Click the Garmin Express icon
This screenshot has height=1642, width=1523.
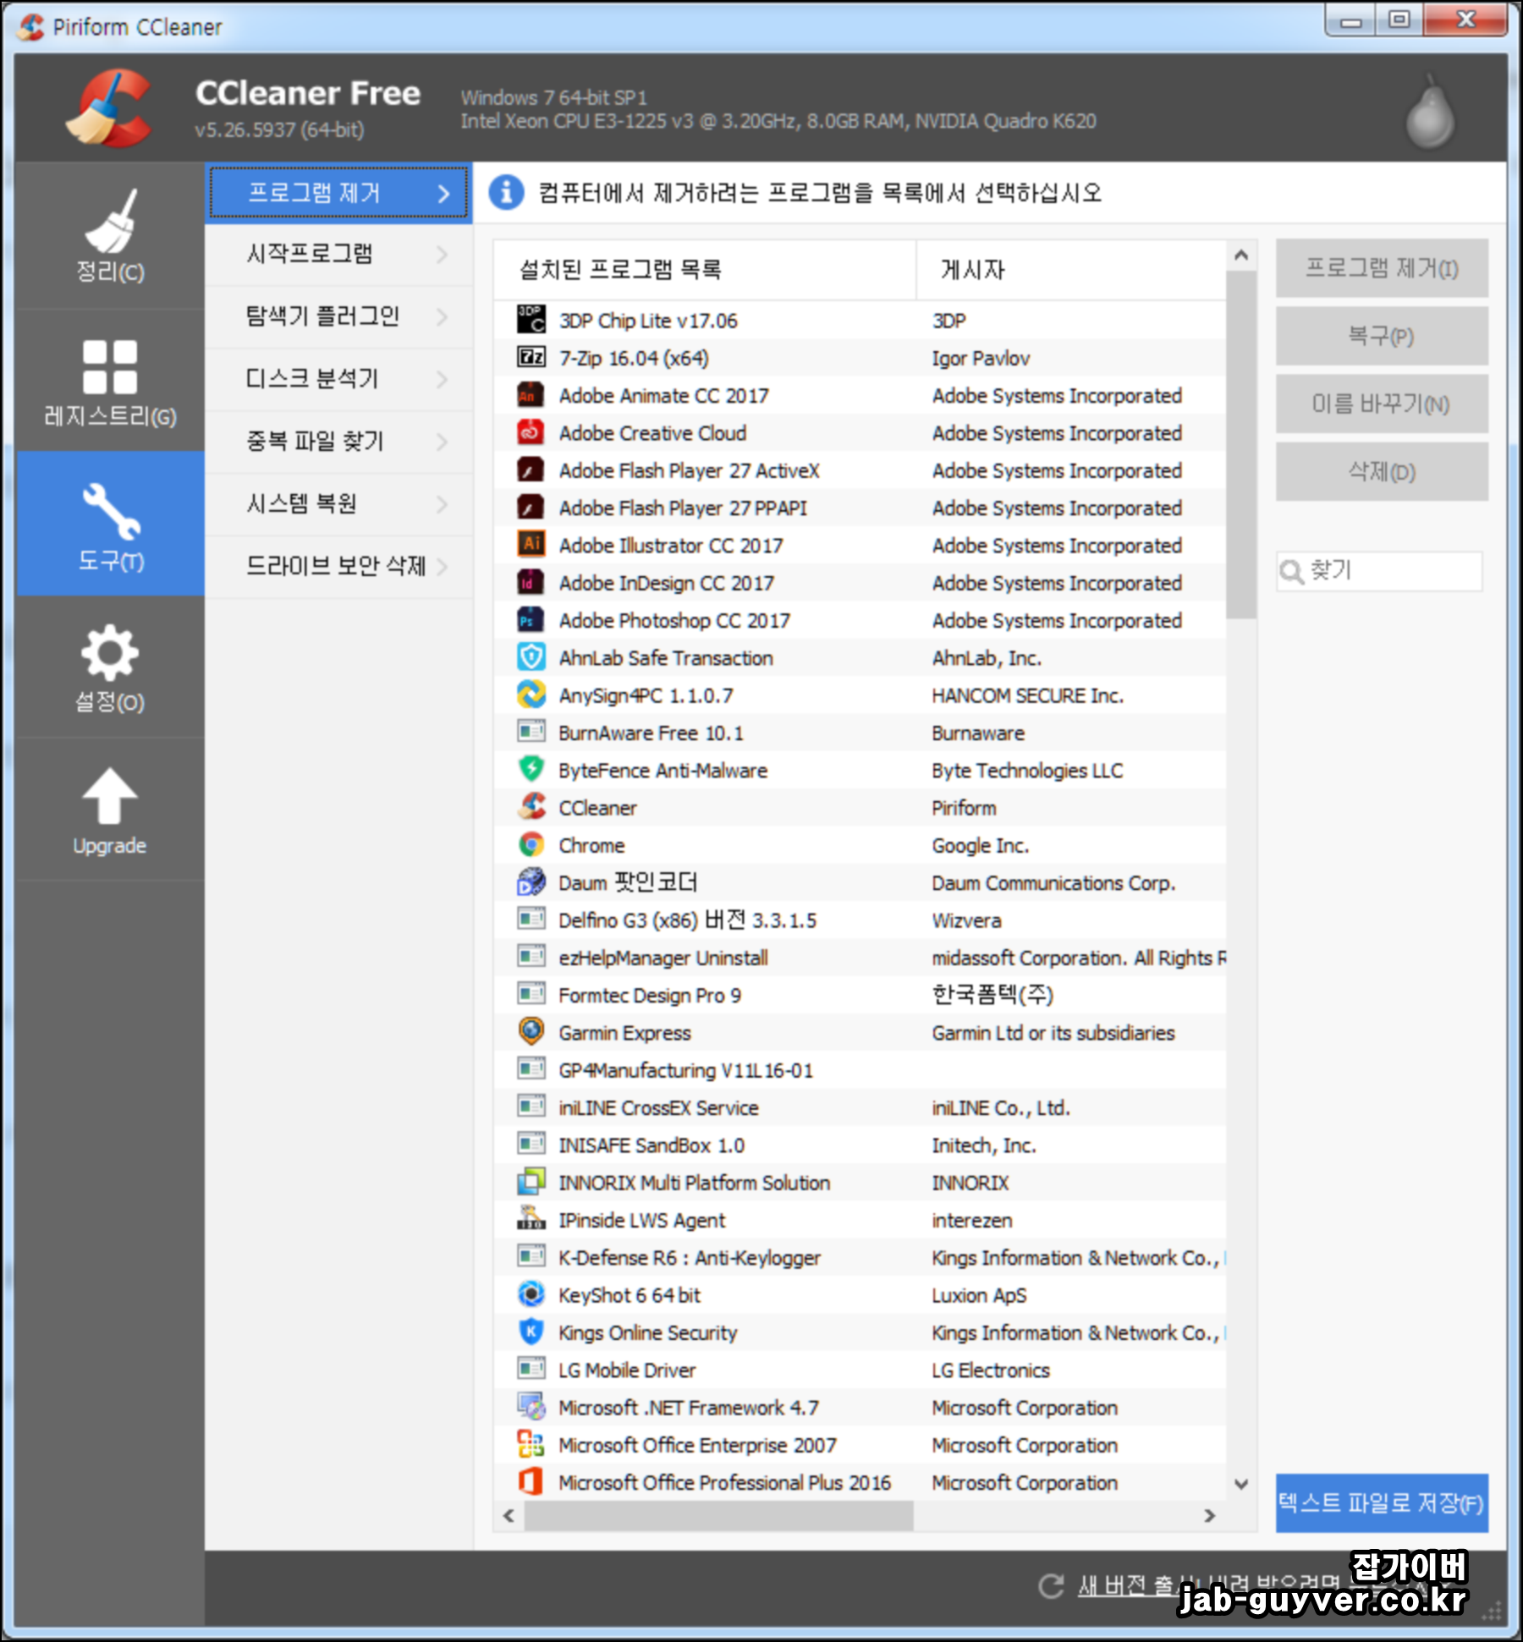(x=531, y=1032)
